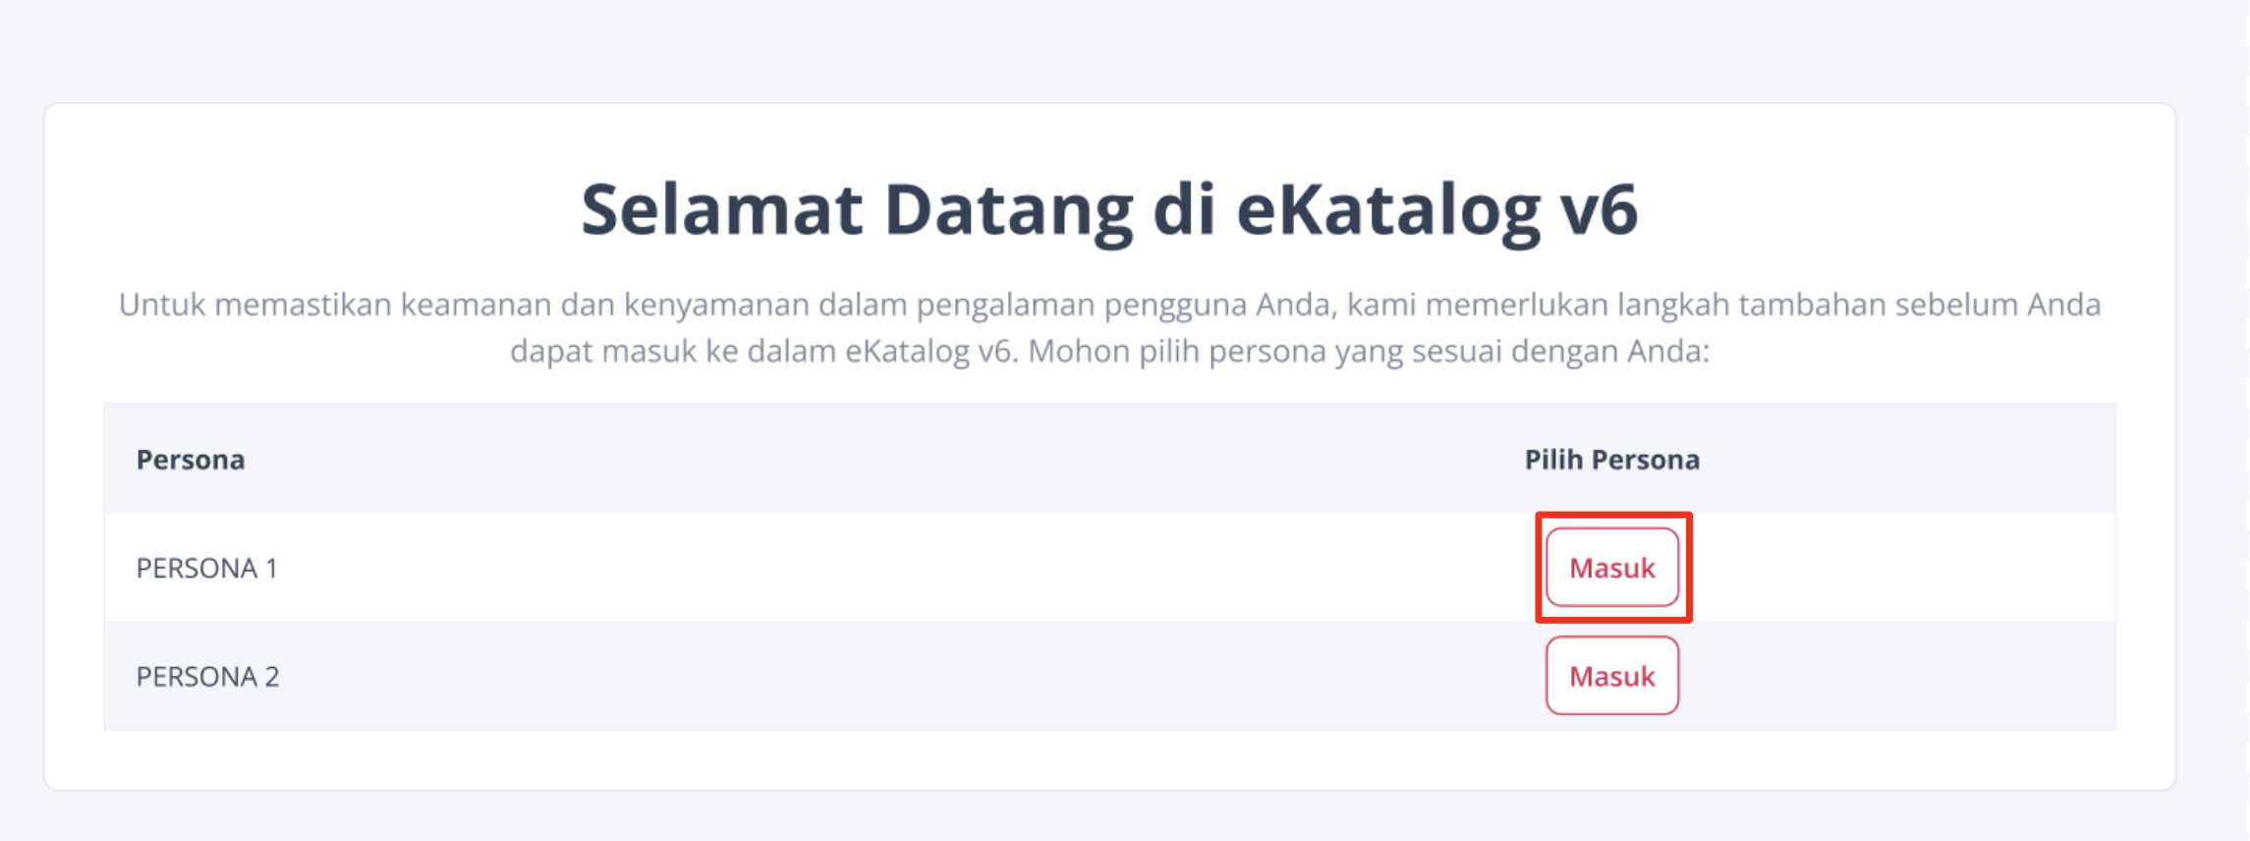This screenshot has width=2250, height=841.
Task: Click the Persona column header
Action: 190,460
